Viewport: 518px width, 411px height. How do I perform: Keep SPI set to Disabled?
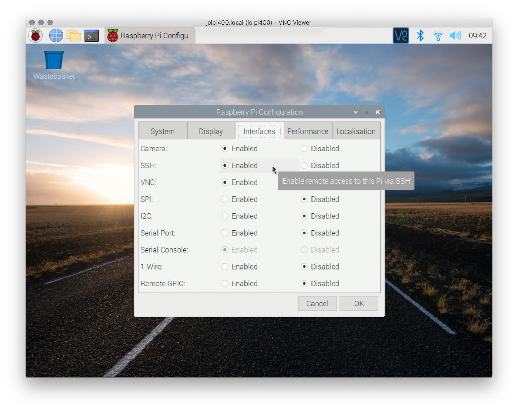pos(320,199)
